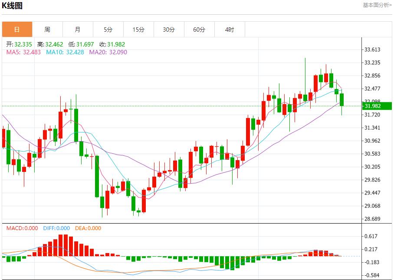Click the DEA: 0.000 indicator label
This screenshot has height=280, width=394.
click(88, 228)
